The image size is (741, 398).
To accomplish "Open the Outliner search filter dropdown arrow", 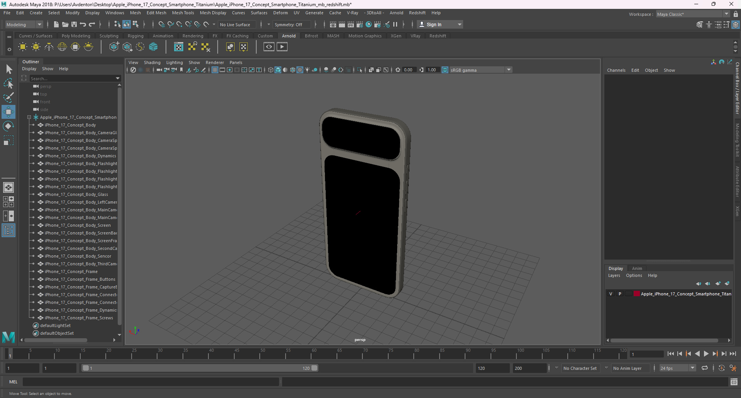I will (x=118, y=78).
